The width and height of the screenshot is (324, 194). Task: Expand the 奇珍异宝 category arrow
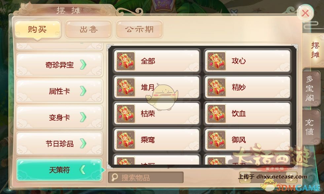[83, 65]
